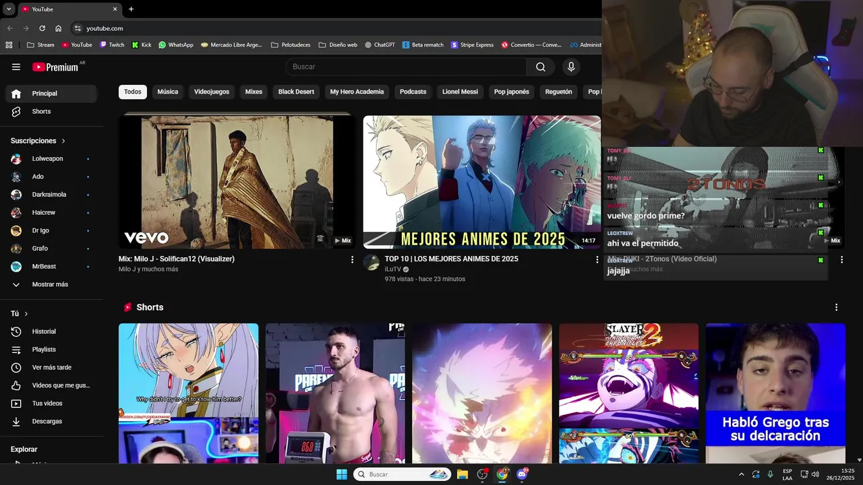Open tab search dropdown arrow

(x=9, y=9)
